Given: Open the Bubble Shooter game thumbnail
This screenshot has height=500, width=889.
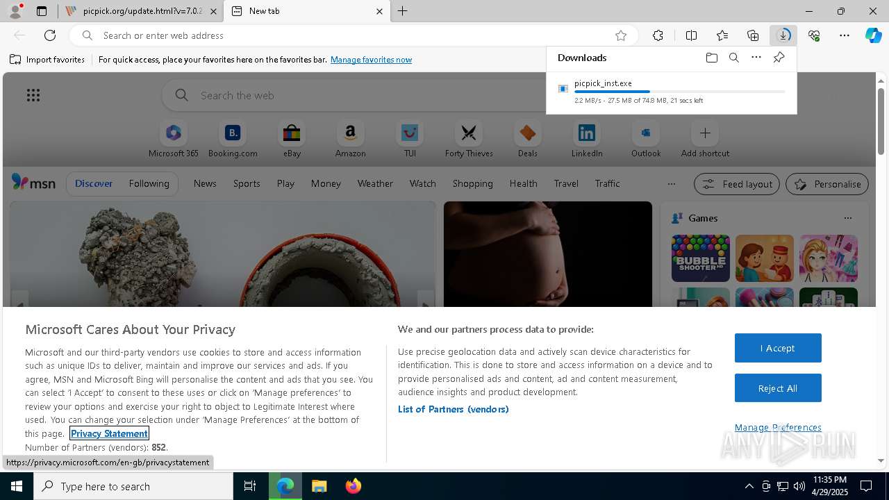Looking at the screenshot, I should (700, 258).
